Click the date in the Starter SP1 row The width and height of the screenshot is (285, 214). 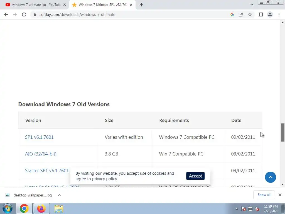[x=243, y=171]
